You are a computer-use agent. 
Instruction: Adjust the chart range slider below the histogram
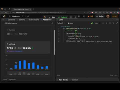tap(29, 73)
